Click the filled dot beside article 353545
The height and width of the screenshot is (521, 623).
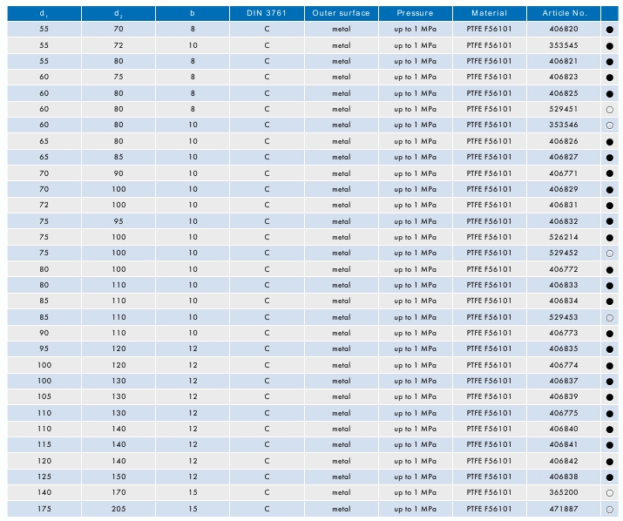[610, 45]
